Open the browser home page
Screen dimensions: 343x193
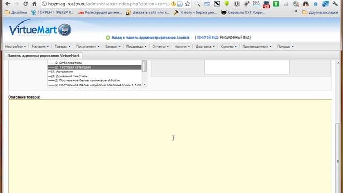click(x=34, y=4)
